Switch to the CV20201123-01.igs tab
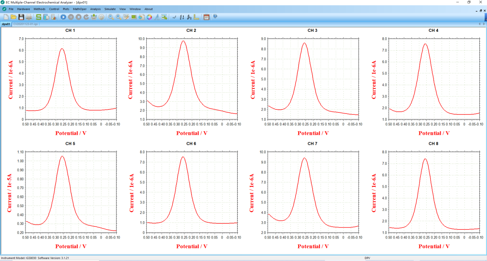487x261 pixels. pos(25,24)
